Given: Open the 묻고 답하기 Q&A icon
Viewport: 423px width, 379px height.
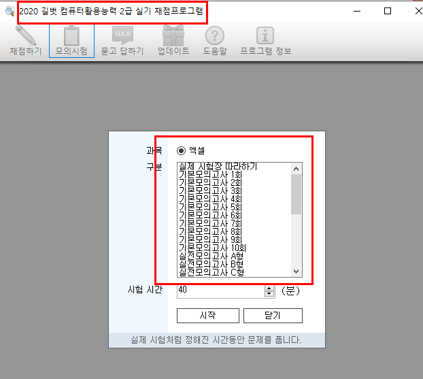Looking at the screenshot, I should tap(122, 41).
